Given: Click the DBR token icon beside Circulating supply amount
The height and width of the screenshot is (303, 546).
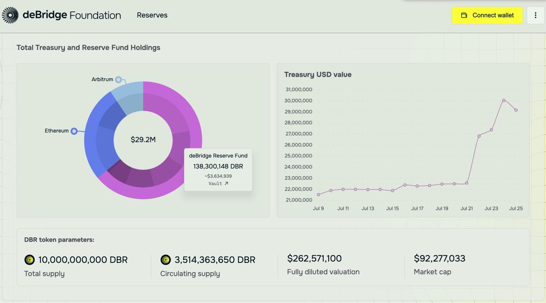Looking at the screenshot, I should pos(166,259).
